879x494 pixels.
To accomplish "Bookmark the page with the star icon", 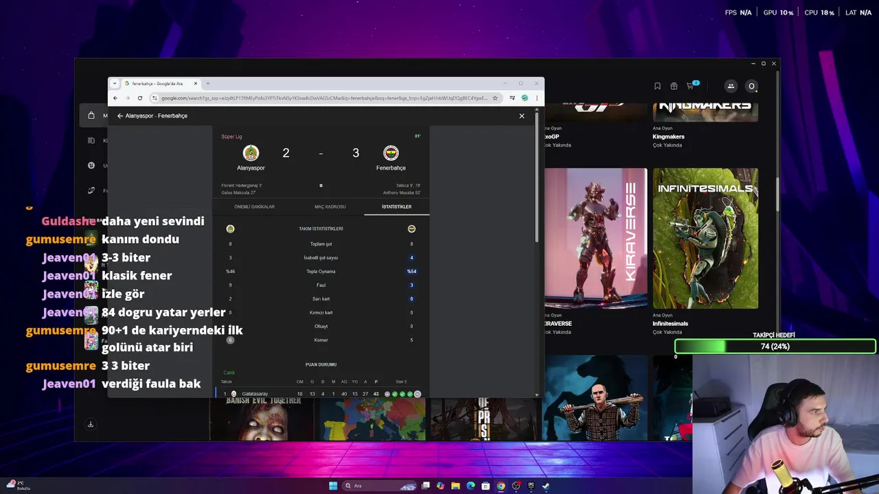I will coord(495,98).
